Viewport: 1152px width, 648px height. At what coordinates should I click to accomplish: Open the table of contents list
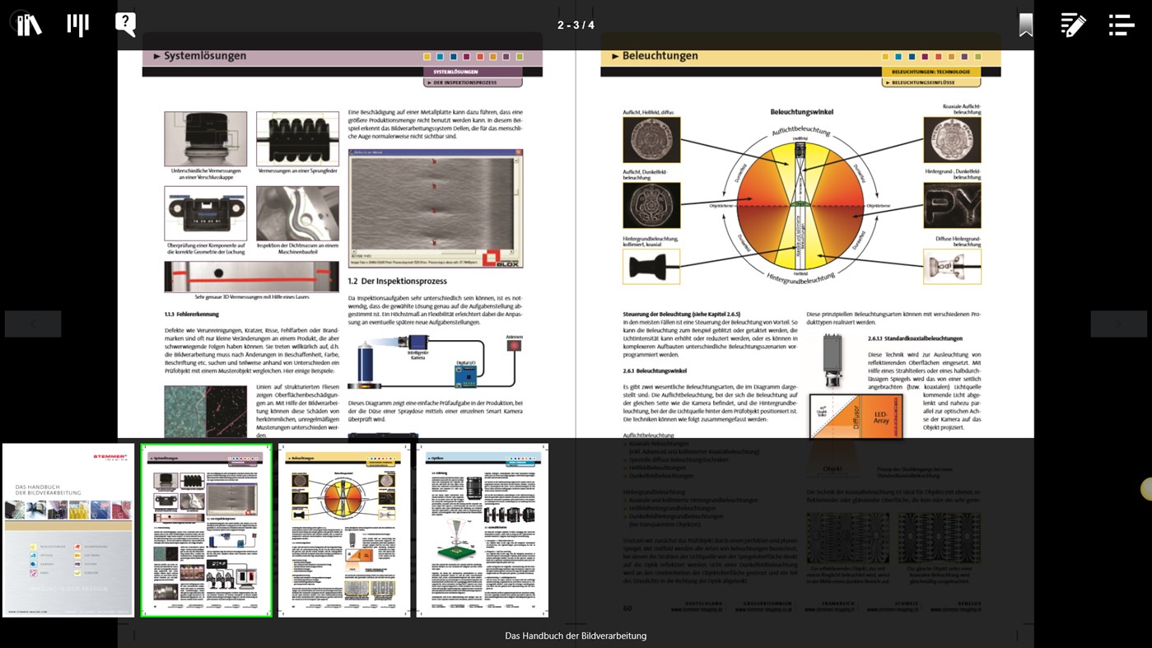1122,25
